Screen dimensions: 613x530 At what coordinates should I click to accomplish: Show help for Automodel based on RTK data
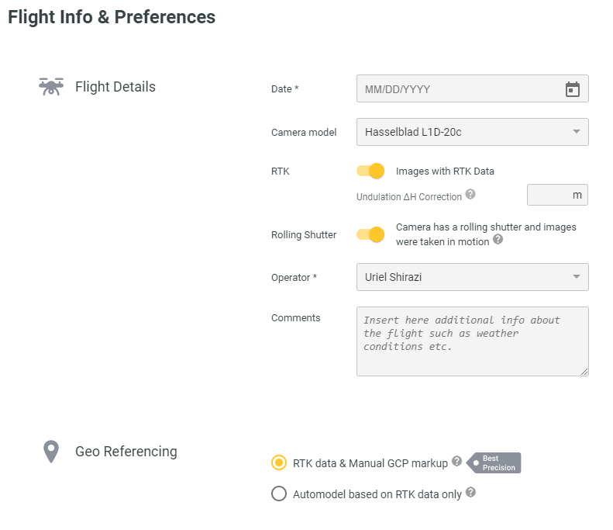(x=470, y=492)
